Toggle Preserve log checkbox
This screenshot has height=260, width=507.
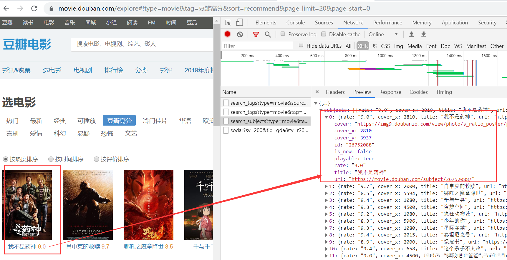point(283,34)
